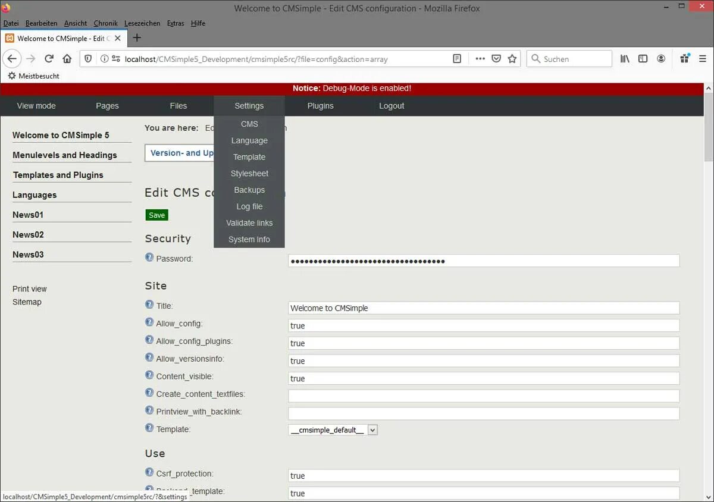Image resolution: width=714 pixels, height=502 pixels.
Task: Open System Info from Settings submenu
Action: point(249,239)
